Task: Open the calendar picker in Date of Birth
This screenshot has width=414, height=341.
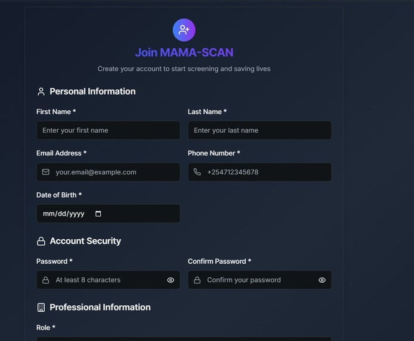Action: coord(98,214)
